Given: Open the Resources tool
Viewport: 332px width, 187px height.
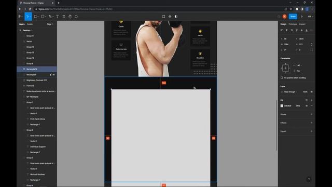Looking at the screenshot, I should (x=64, y=16).
